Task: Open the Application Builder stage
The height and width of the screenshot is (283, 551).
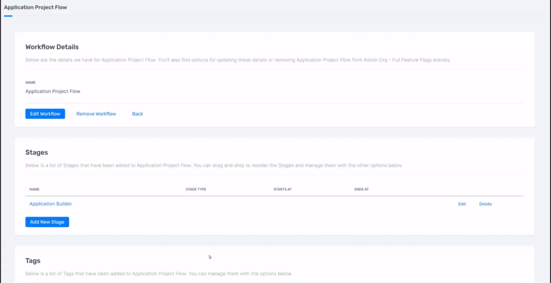Action: 51,204
